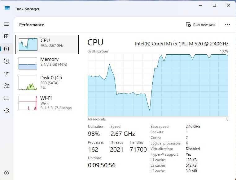The height and width of the screenshot is (180, 236).
Task: Open the Startup apps sidebar icon
Action: click(7, 73)
